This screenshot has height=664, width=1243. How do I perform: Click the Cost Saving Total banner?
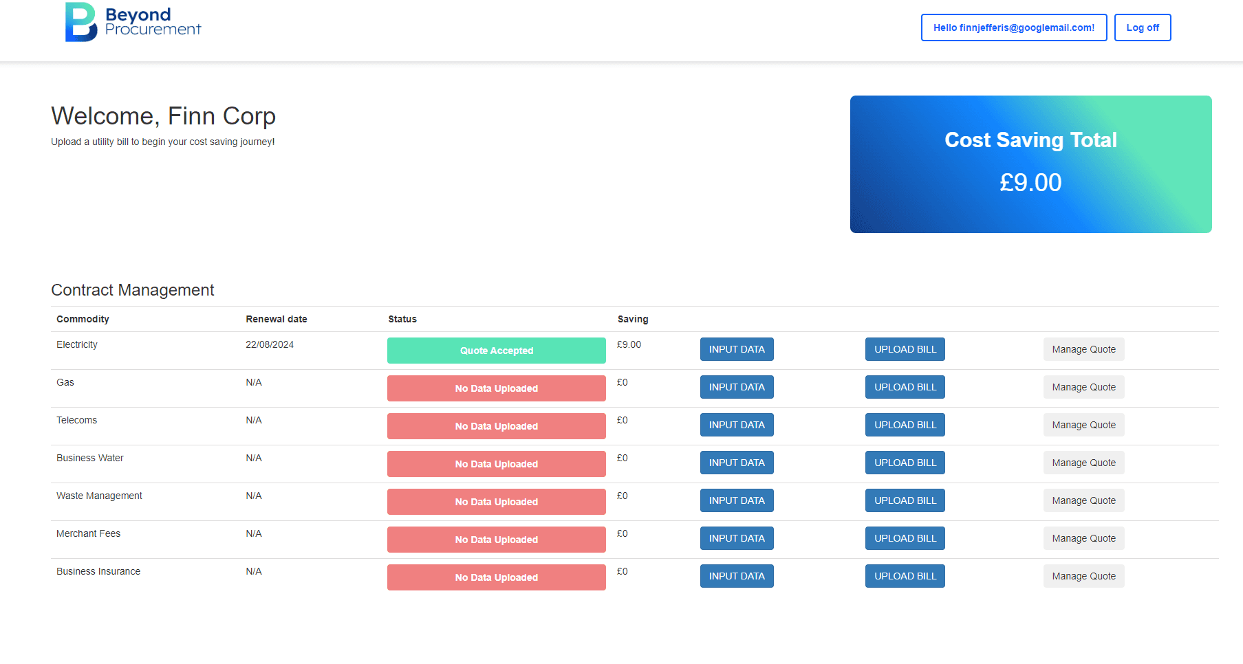1030,164
